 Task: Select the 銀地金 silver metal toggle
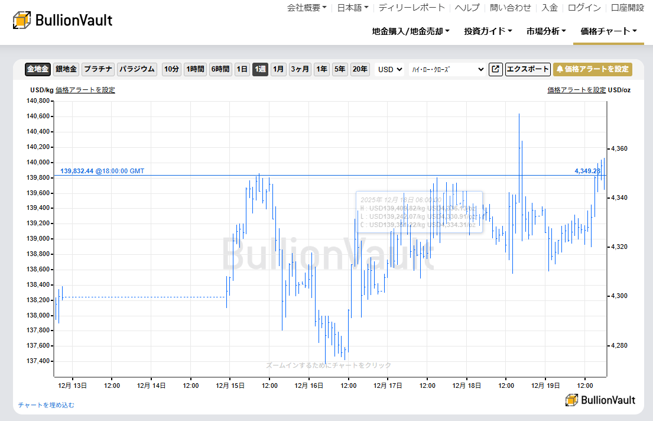click(x=66, y=69)
